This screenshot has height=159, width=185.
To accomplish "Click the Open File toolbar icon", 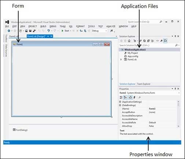I will [x=26, y=31].
